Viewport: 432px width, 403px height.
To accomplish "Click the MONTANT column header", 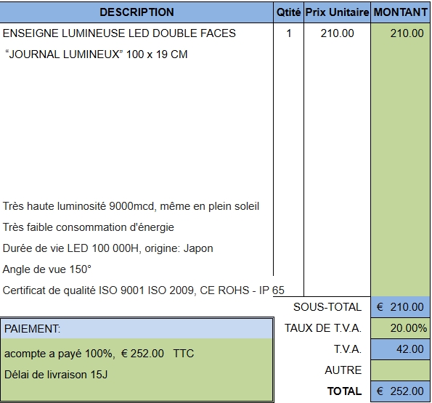I will tap(400, 12).
